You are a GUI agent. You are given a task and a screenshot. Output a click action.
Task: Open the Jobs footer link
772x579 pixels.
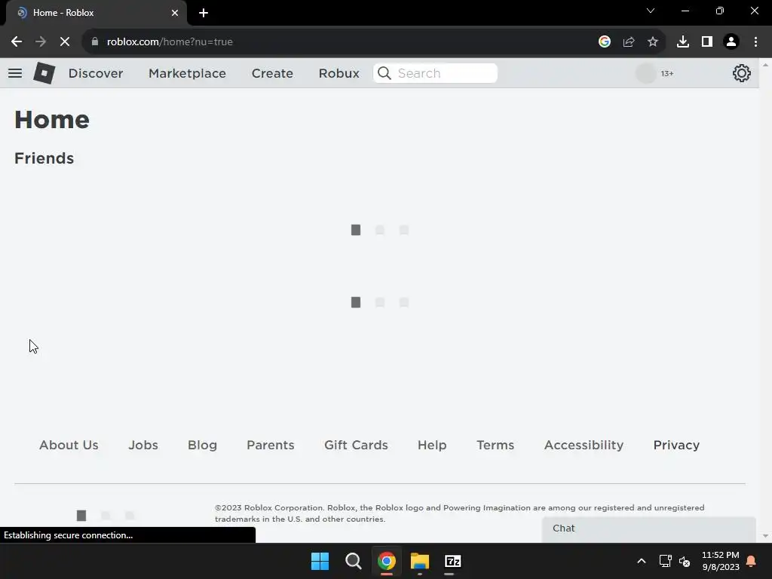pyautogui.click(x=143, y=445)
